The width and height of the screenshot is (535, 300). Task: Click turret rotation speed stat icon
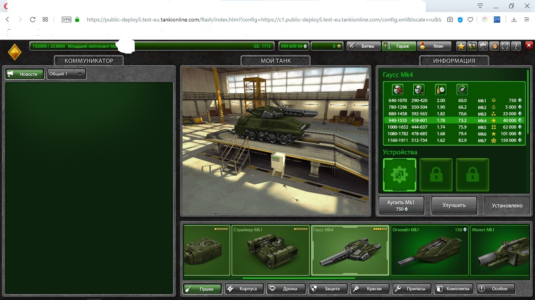pyautogui.click(x=462, y=90)
